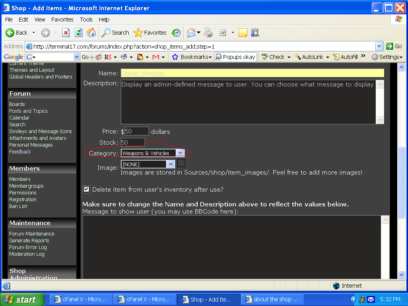The width and height of the screenshot is (408, 306).
Task: Click the image preview swatch box
Action: (181, 163)
